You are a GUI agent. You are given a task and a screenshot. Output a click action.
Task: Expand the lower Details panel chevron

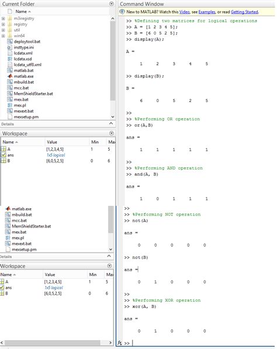tap(109, 256)
